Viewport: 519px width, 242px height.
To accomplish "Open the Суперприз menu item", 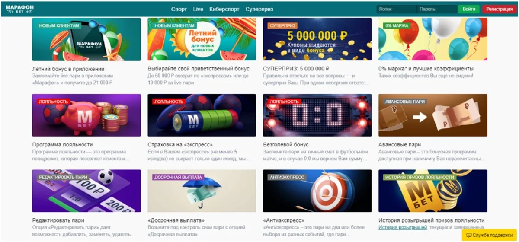I will coord(259,9).
